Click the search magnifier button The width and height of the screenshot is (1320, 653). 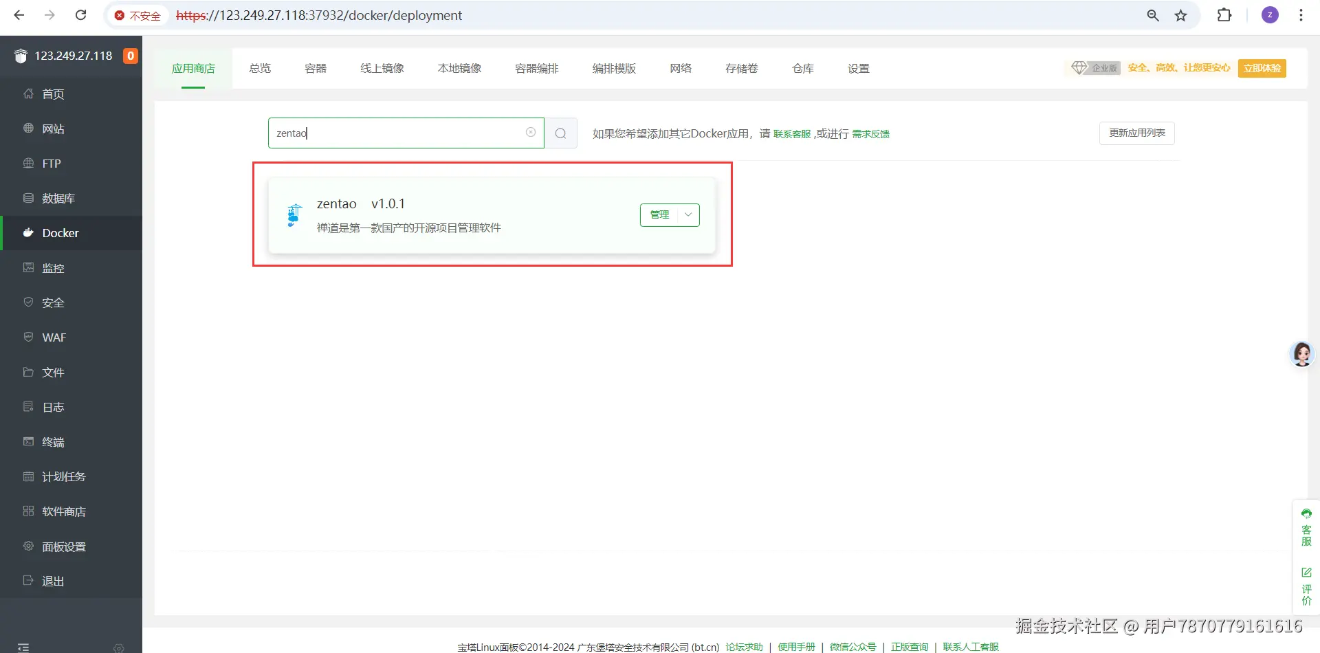(x=561, y=133)
